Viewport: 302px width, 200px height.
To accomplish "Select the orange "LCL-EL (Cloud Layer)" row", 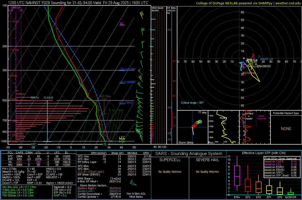I will pyautogui.click(x=114, y=172).
